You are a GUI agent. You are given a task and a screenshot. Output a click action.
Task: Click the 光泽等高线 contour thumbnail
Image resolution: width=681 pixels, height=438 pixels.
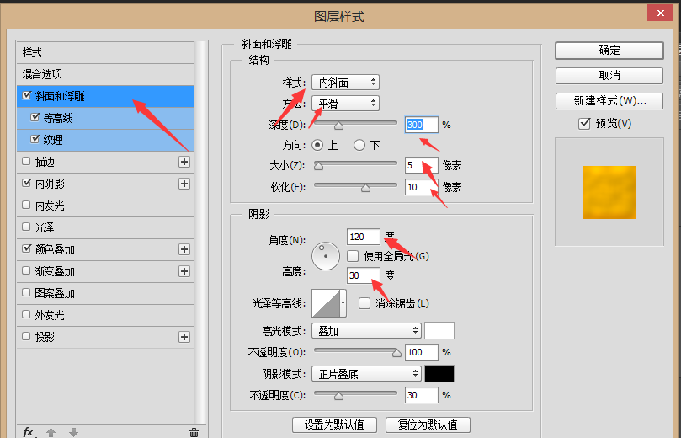tap(326, 303)
